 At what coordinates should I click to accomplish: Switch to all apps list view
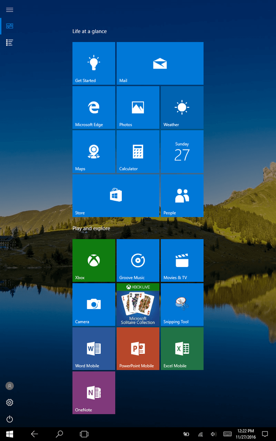click(x=9, y=42)
